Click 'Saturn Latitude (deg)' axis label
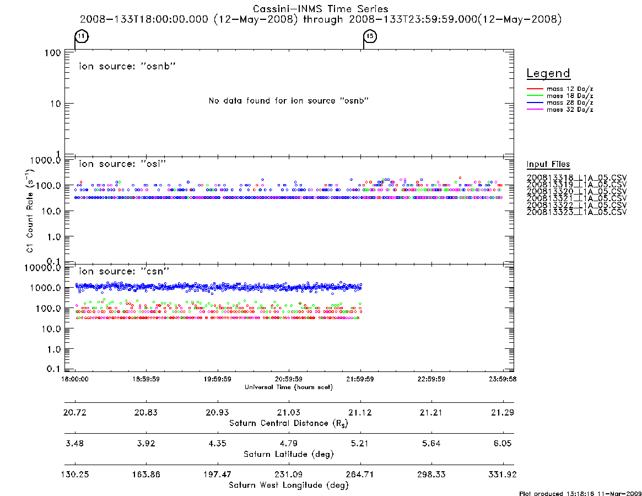Screen dimensions: 642x496 coord(289,454)
